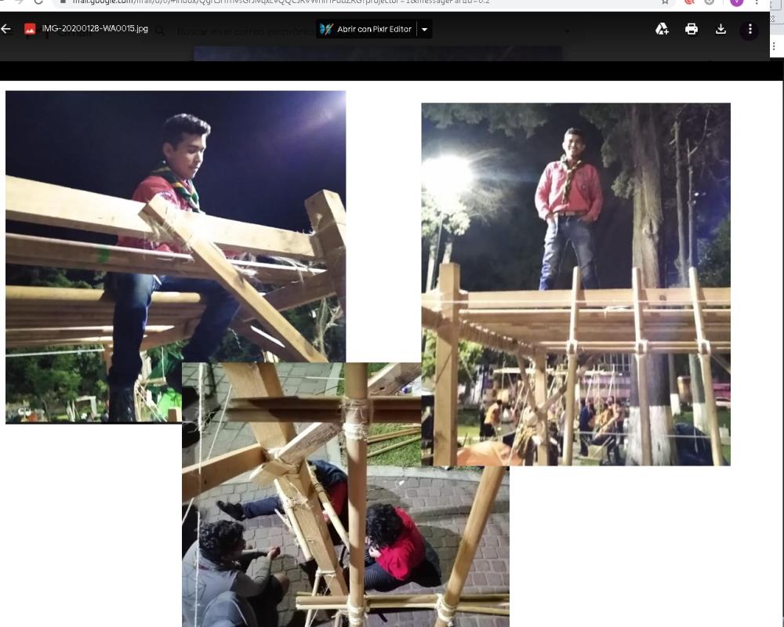Expand the Open-with dropdown arrow
The height and width of the screenshot is (627, 784).
(424, 29)
